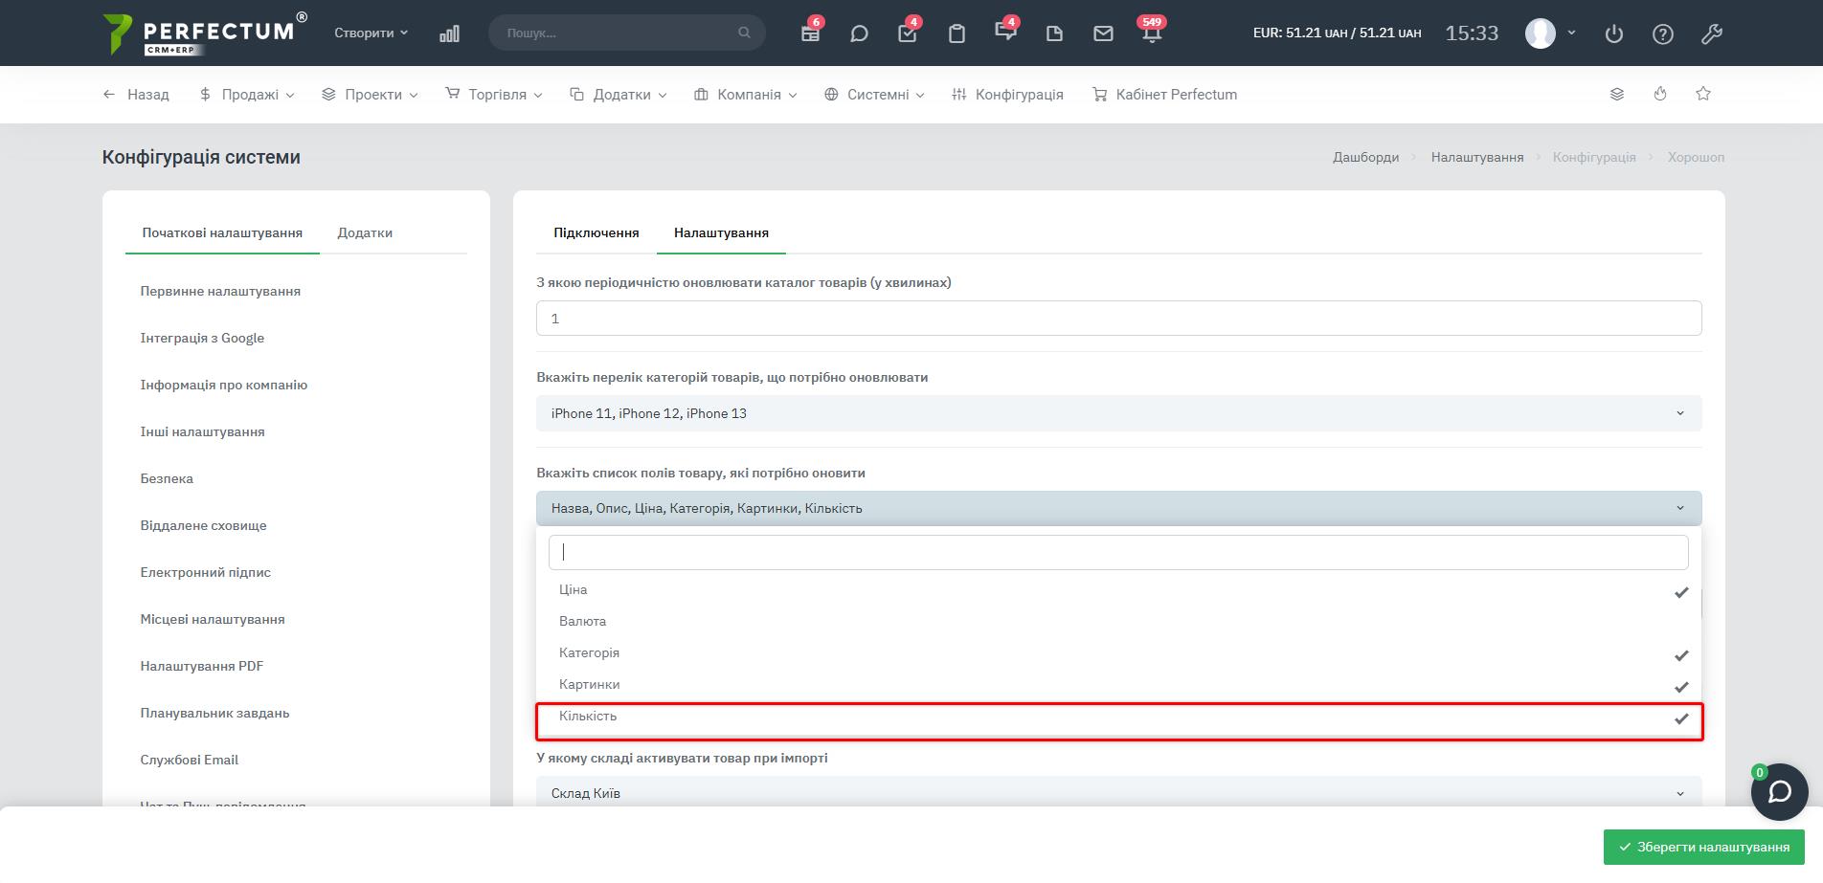Open the live chat support widget

[x=1779, y=792]
